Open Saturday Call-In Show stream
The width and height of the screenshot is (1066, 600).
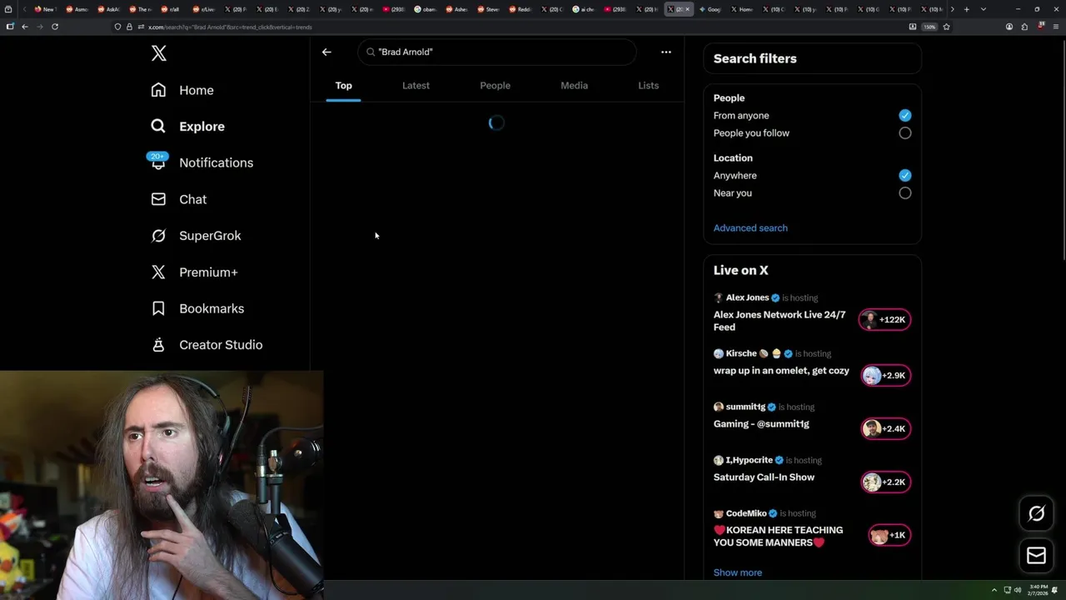(x=764, y=477)
